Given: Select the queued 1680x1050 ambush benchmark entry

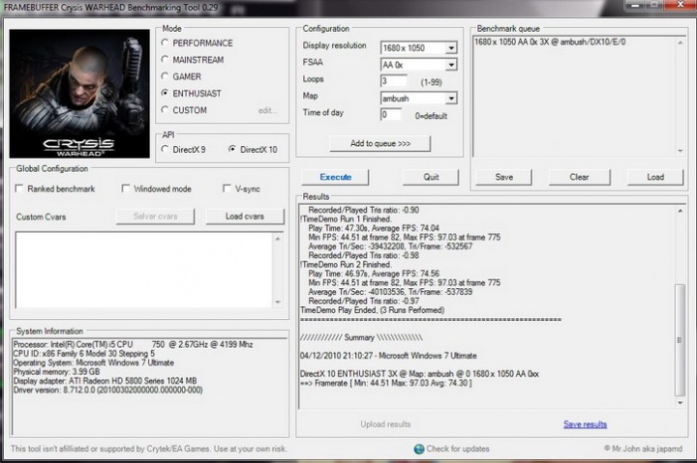Looking at the screenshot, I should (550, 43).
